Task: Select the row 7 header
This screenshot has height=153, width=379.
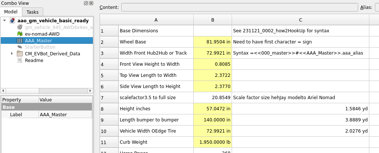Action: [109, 98]
